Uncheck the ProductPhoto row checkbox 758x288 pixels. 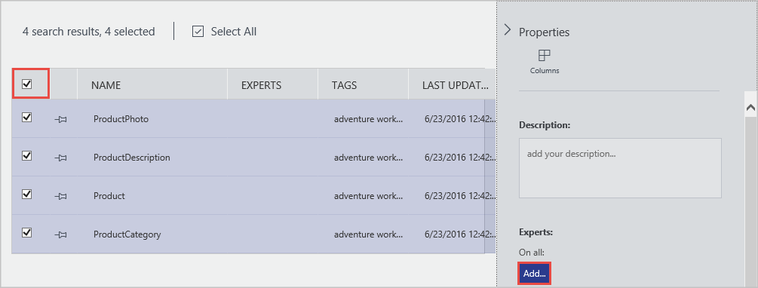tap(27, 118)
